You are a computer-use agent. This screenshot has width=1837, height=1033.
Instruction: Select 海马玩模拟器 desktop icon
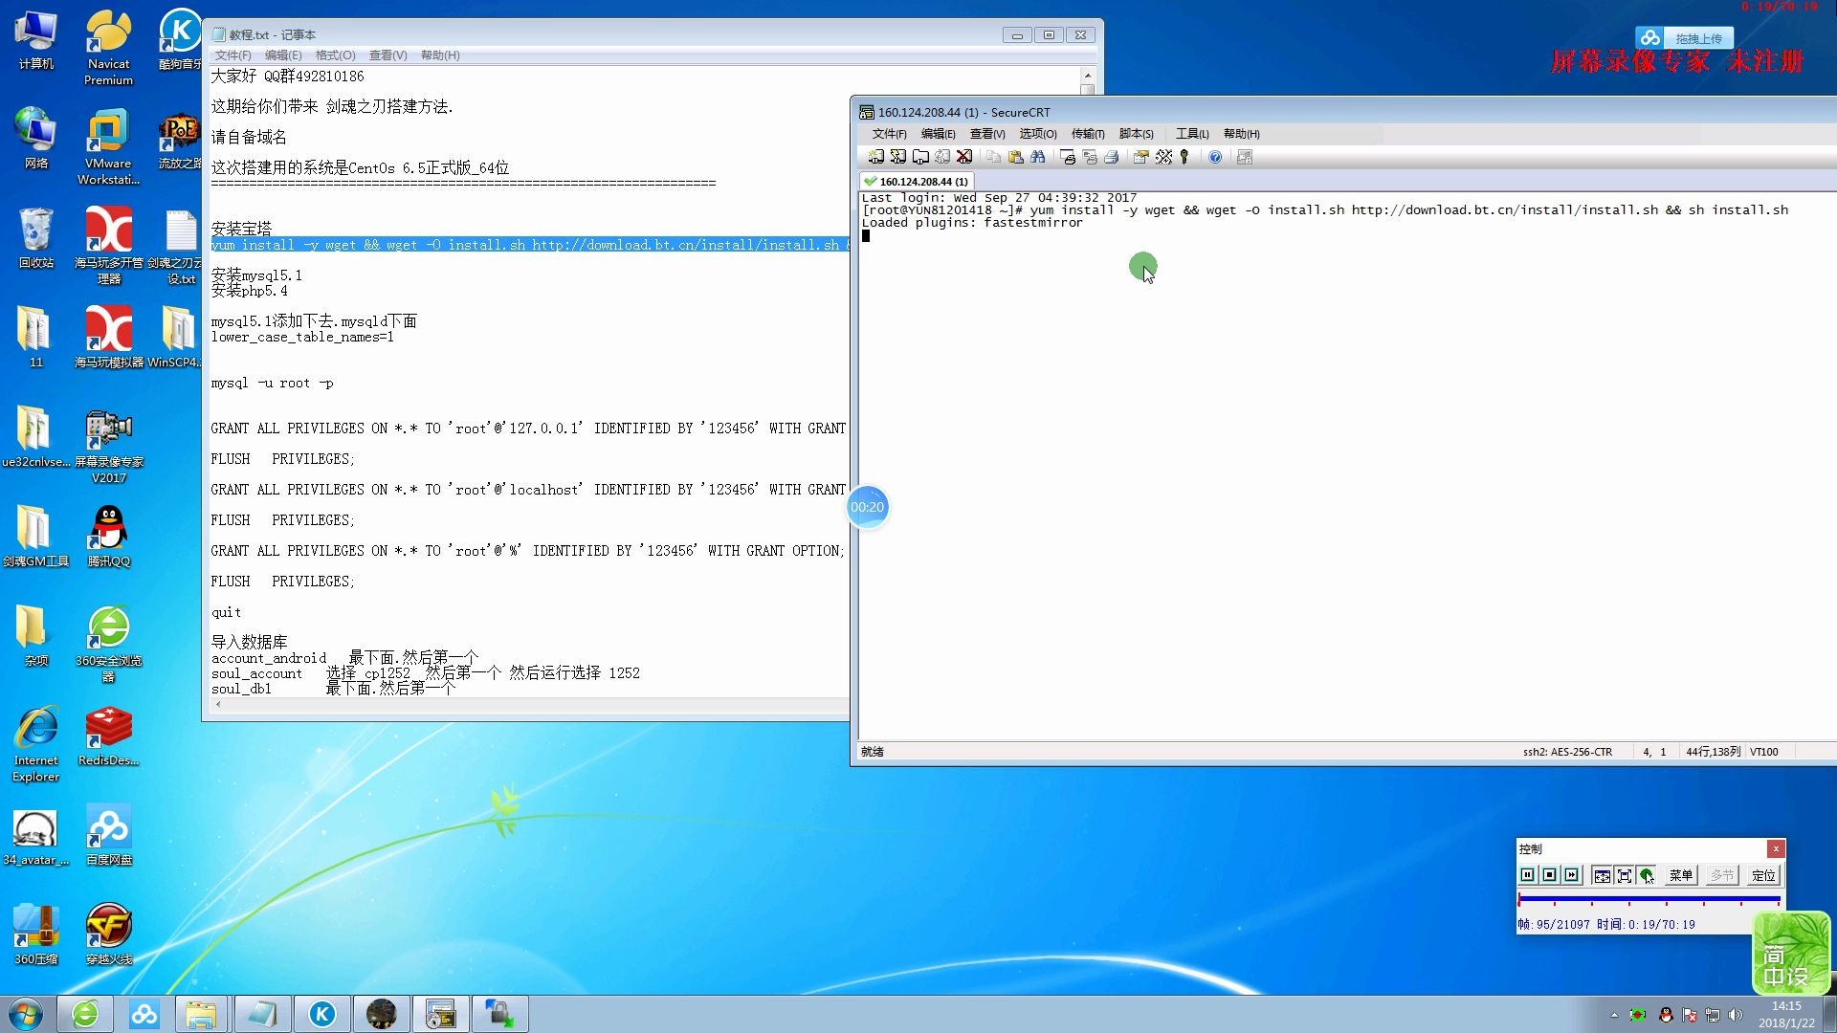tap(108, 338)
